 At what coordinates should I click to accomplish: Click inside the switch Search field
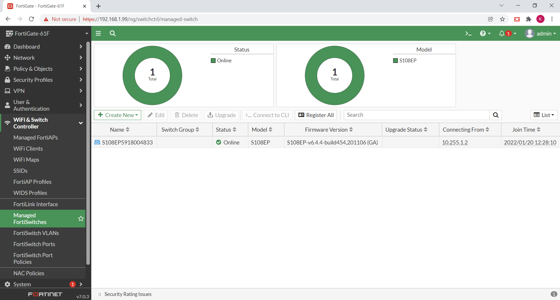(x=408, y=115)
